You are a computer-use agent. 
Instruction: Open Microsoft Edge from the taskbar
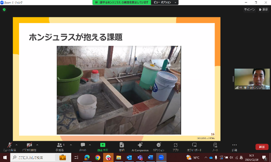tap(87, 158)
